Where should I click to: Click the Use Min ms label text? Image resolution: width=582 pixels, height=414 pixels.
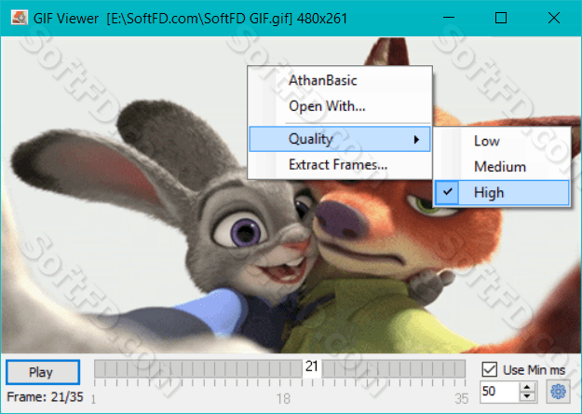535,370
